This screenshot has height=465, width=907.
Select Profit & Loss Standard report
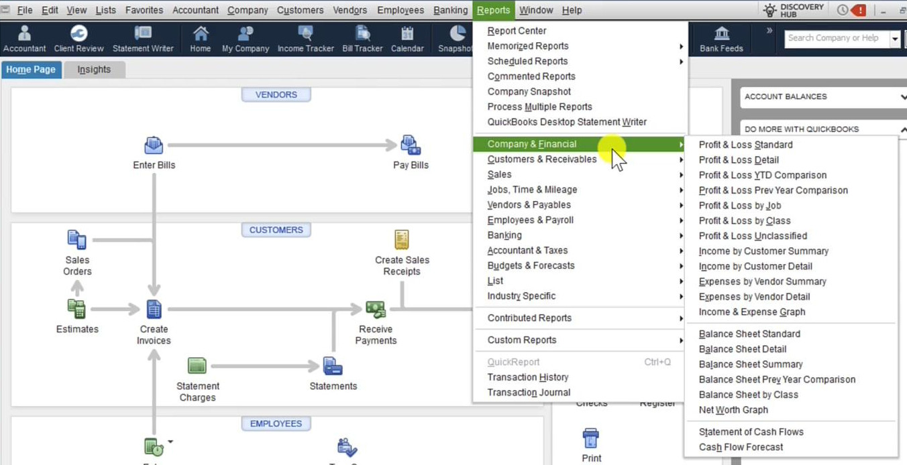coord(745,145)
